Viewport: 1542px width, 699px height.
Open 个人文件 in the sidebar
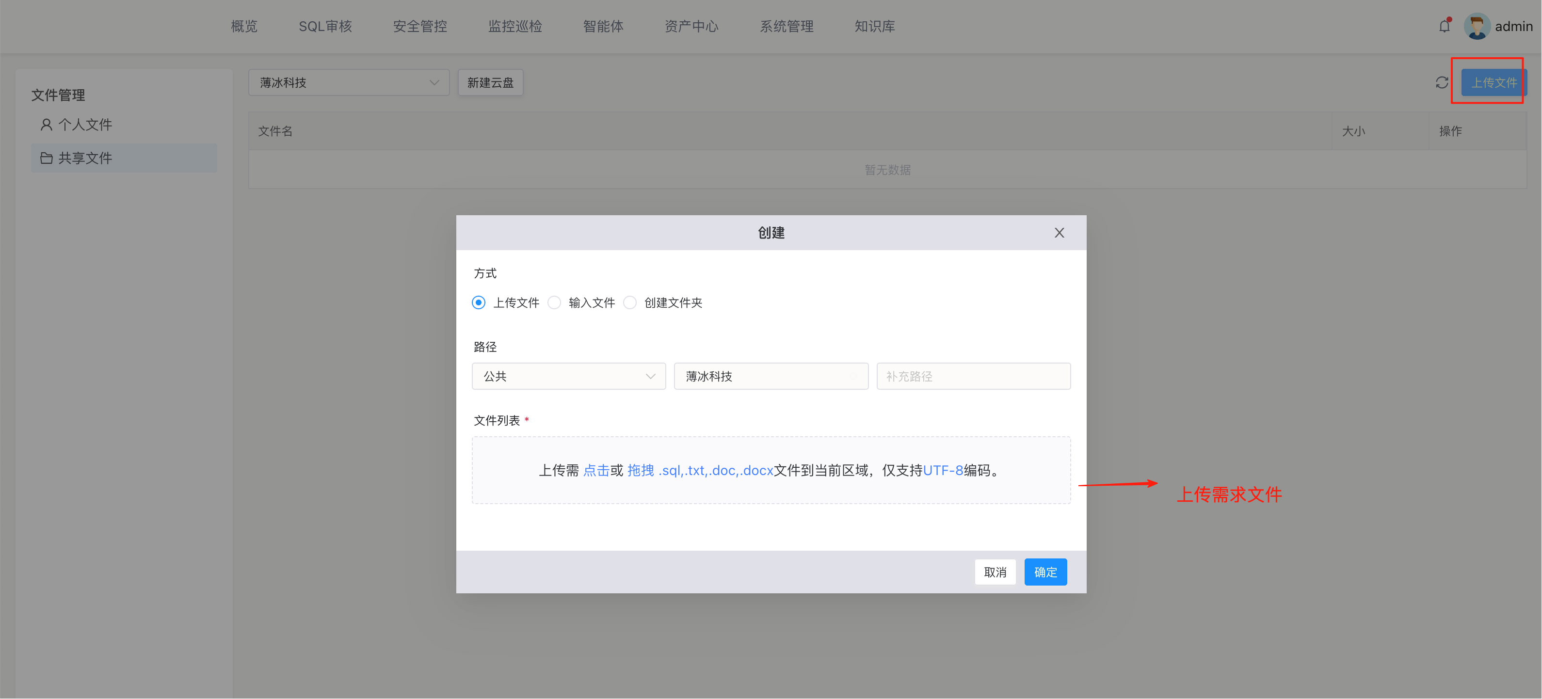(85, 125)
